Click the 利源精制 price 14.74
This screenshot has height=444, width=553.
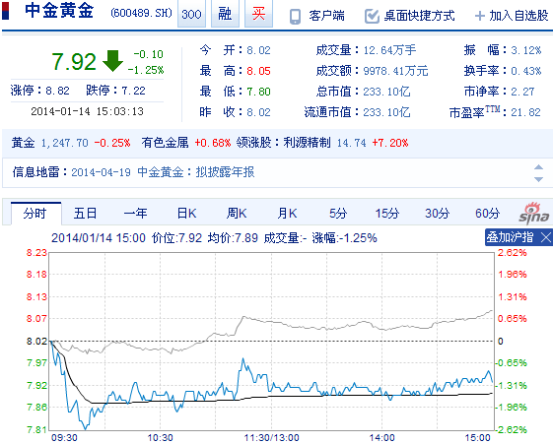tap(351, 143)
